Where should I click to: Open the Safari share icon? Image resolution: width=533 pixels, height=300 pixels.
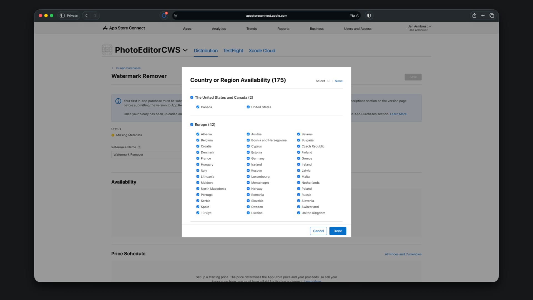coord(474,16)
